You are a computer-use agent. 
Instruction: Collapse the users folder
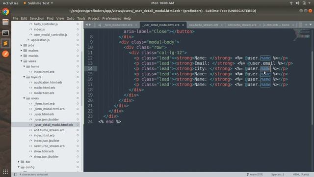(24, 98)
